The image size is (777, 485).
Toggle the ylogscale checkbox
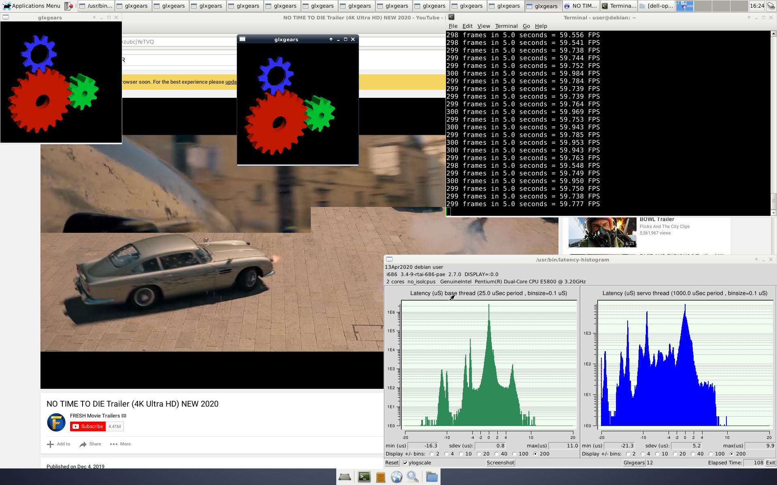point(405,463)
